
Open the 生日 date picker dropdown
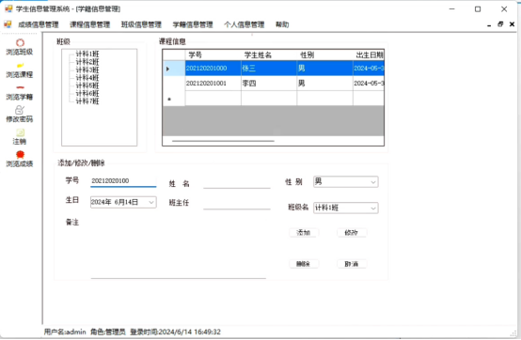pyautogui.click(x=151, y=202)
